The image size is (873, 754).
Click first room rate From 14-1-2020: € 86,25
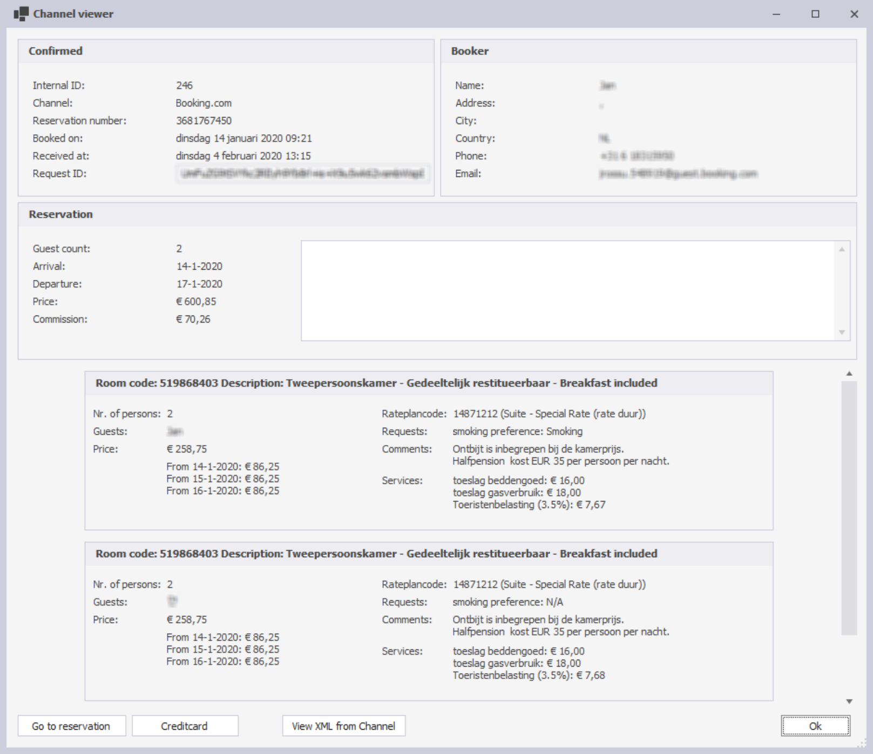tap(223, 467)
